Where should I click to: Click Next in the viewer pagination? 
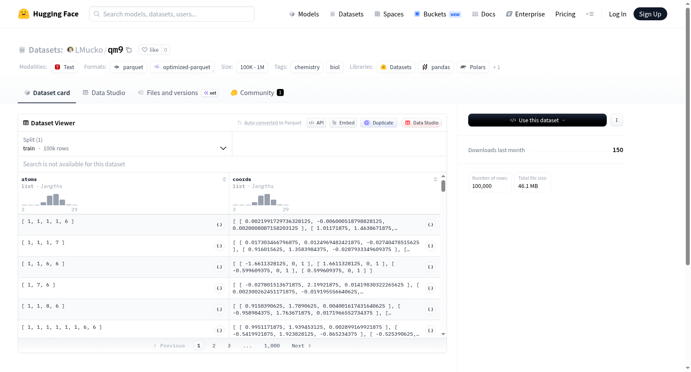coord(301,346)
